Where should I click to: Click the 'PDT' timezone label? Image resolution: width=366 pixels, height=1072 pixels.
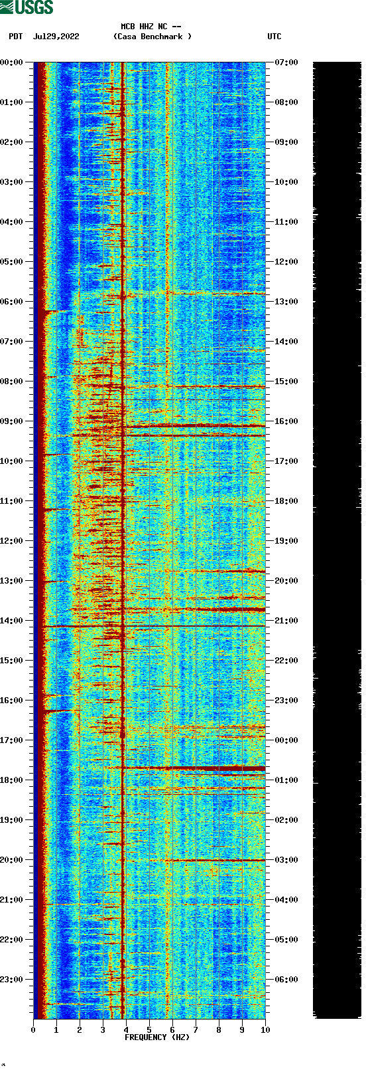[16, 37]
